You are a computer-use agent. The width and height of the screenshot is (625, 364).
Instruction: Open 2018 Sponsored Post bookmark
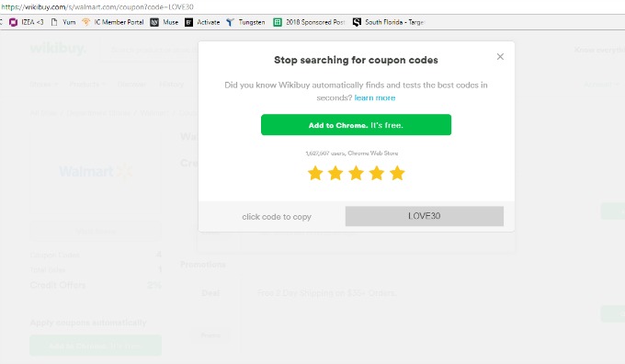[310, 22]
